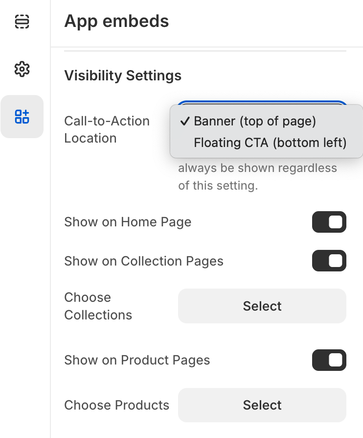Screen dimensions: 363x438
Task: Open the Sections panel icon
Action: pos(22,22)
